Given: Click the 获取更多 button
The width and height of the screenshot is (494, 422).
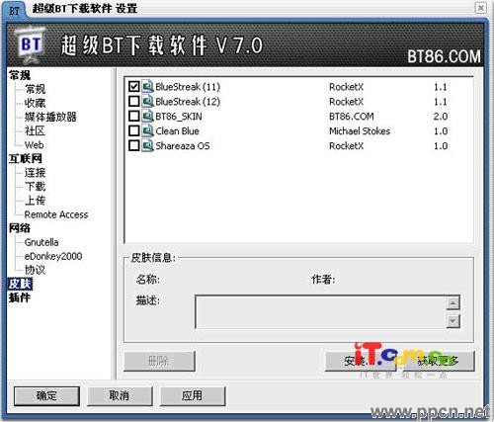Looking at the screenshot, I should [438, 362].
